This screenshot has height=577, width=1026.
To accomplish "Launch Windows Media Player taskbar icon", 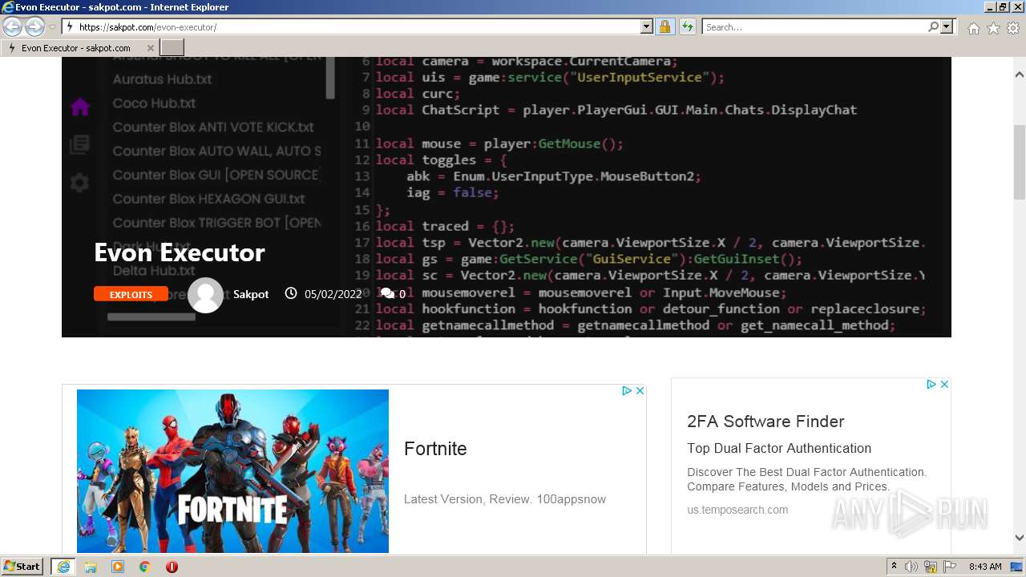I will (x=118, y=567).
